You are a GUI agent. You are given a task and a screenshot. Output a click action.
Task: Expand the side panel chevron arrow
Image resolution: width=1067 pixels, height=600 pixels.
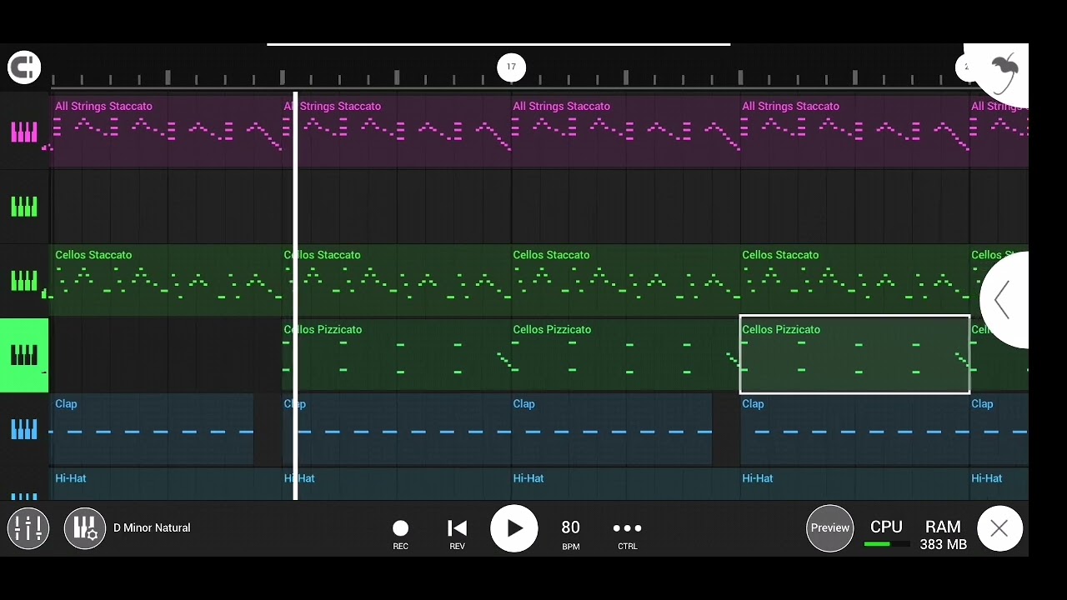point(1003,300)
